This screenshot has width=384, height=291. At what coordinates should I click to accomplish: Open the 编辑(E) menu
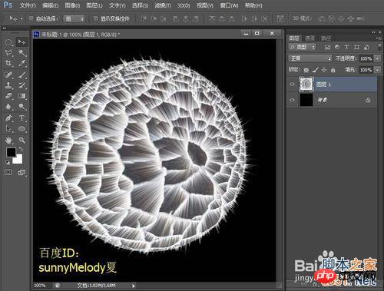pyautogui.click(x=50, y=5)
